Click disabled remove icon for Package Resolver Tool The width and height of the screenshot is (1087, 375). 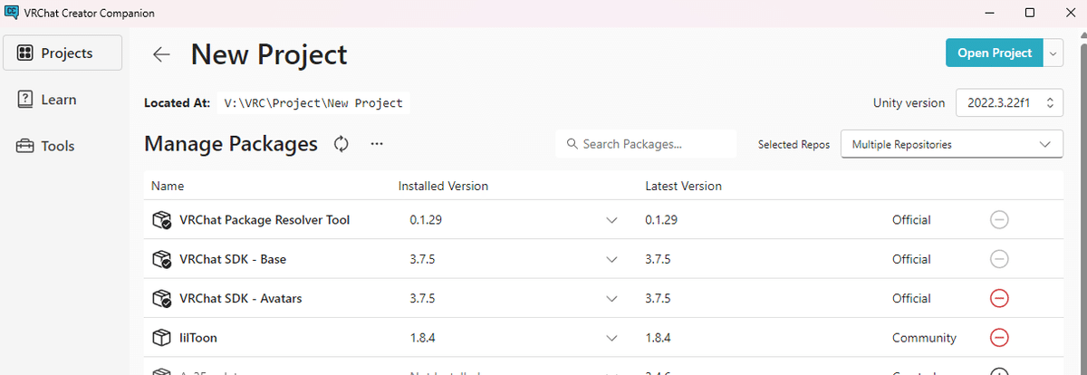pyautogui.click(x=999, y=220)
